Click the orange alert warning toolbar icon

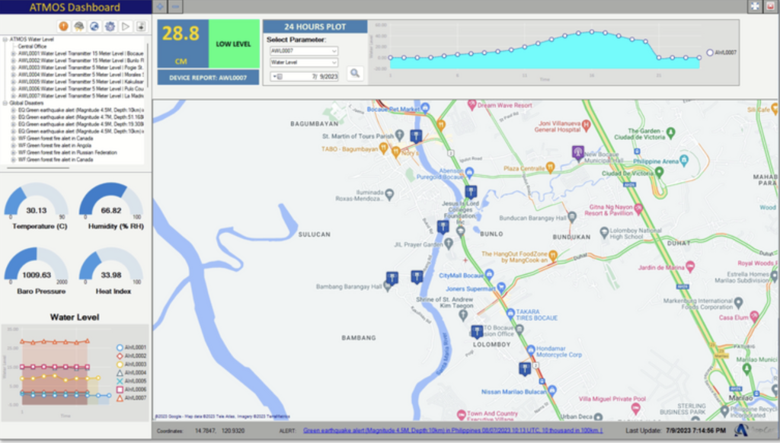point(63,27)
